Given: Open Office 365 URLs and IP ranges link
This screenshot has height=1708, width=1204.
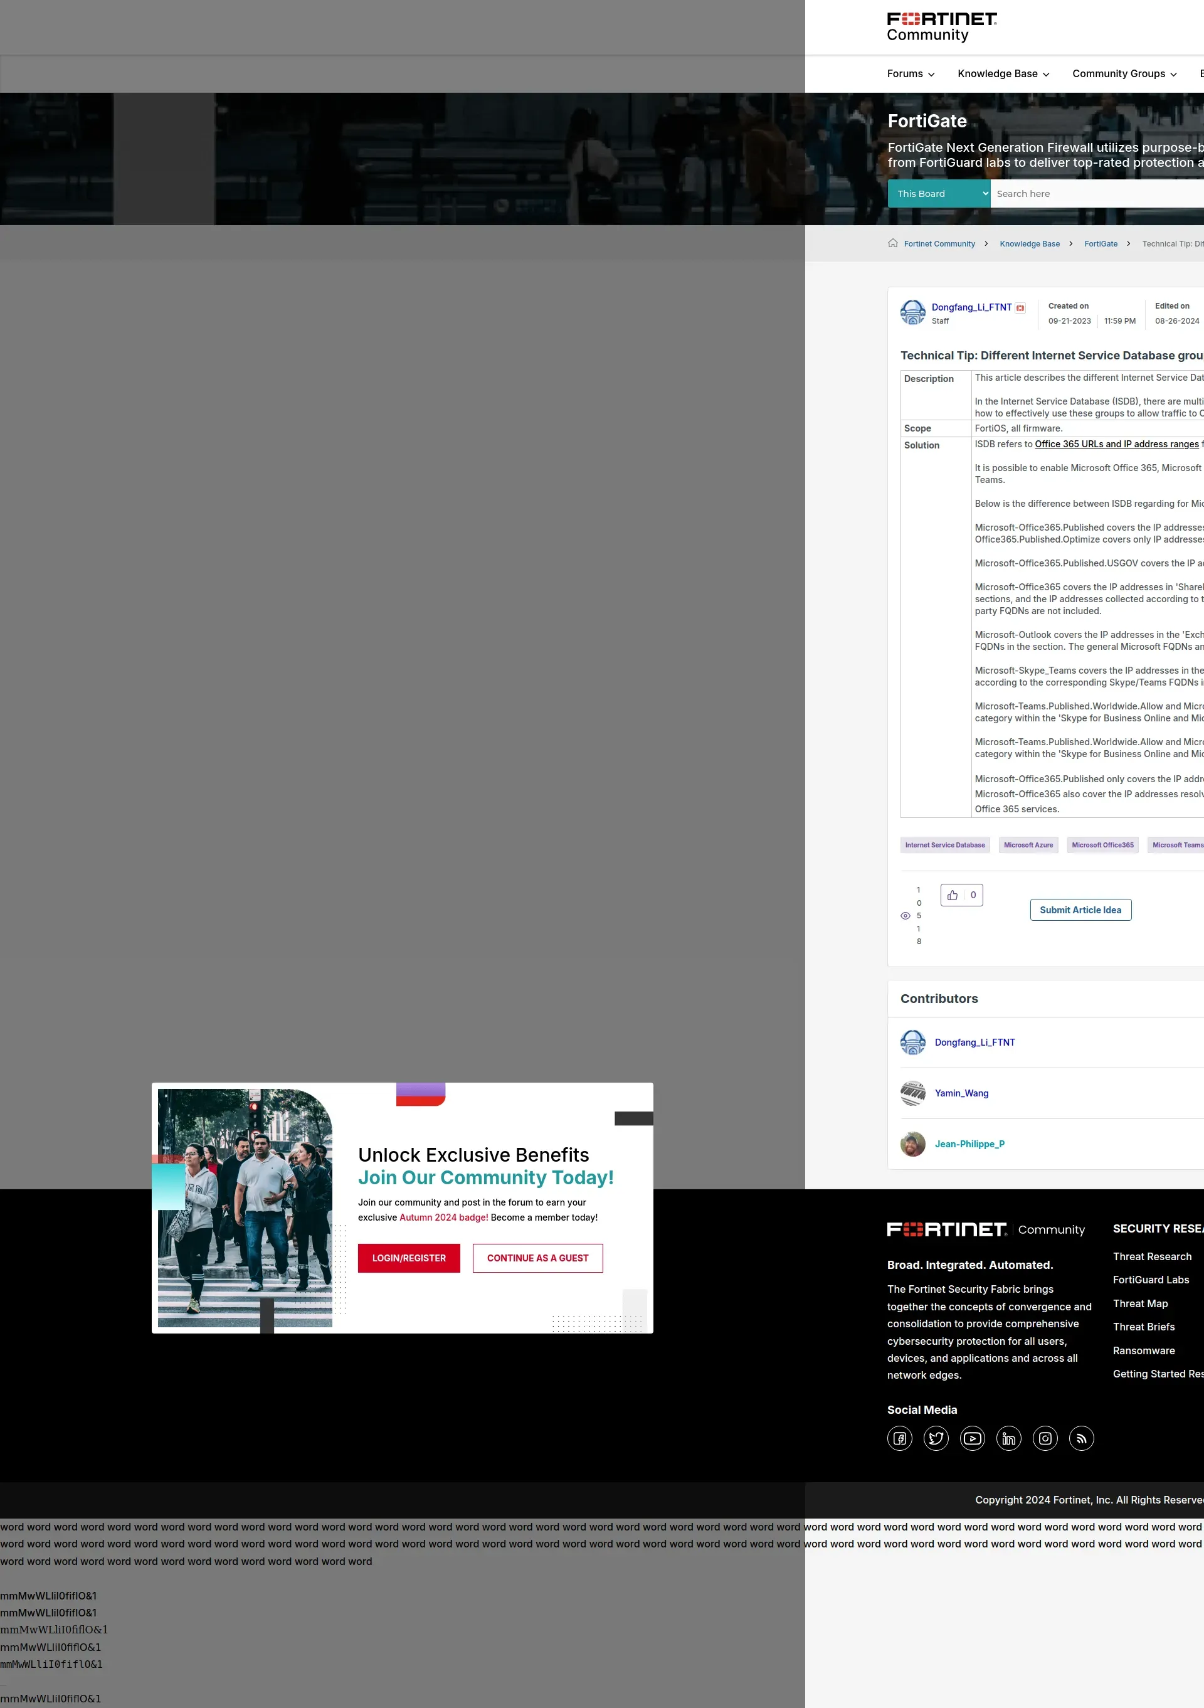Looking at the screenshot, I should [x=1116, y=444].
